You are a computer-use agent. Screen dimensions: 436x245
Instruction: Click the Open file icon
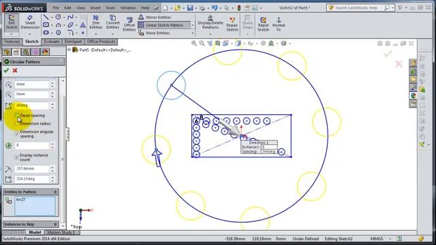click(x=177, y=7)
